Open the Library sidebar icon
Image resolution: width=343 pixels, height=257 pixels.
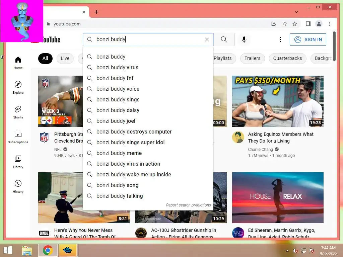tap(18, 162)
